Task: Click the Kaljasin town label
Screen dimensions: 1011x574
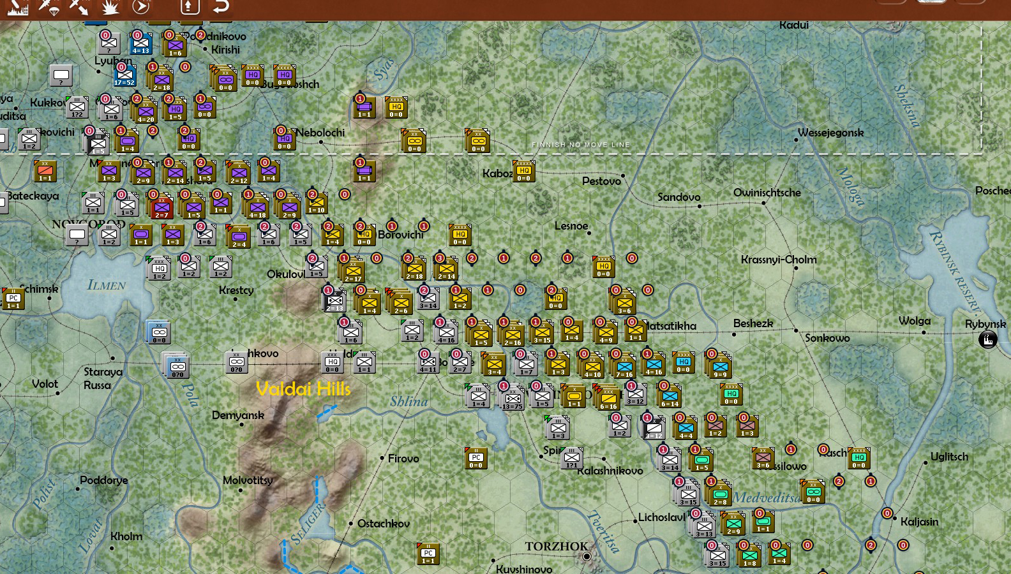Action: coord(919,522)
